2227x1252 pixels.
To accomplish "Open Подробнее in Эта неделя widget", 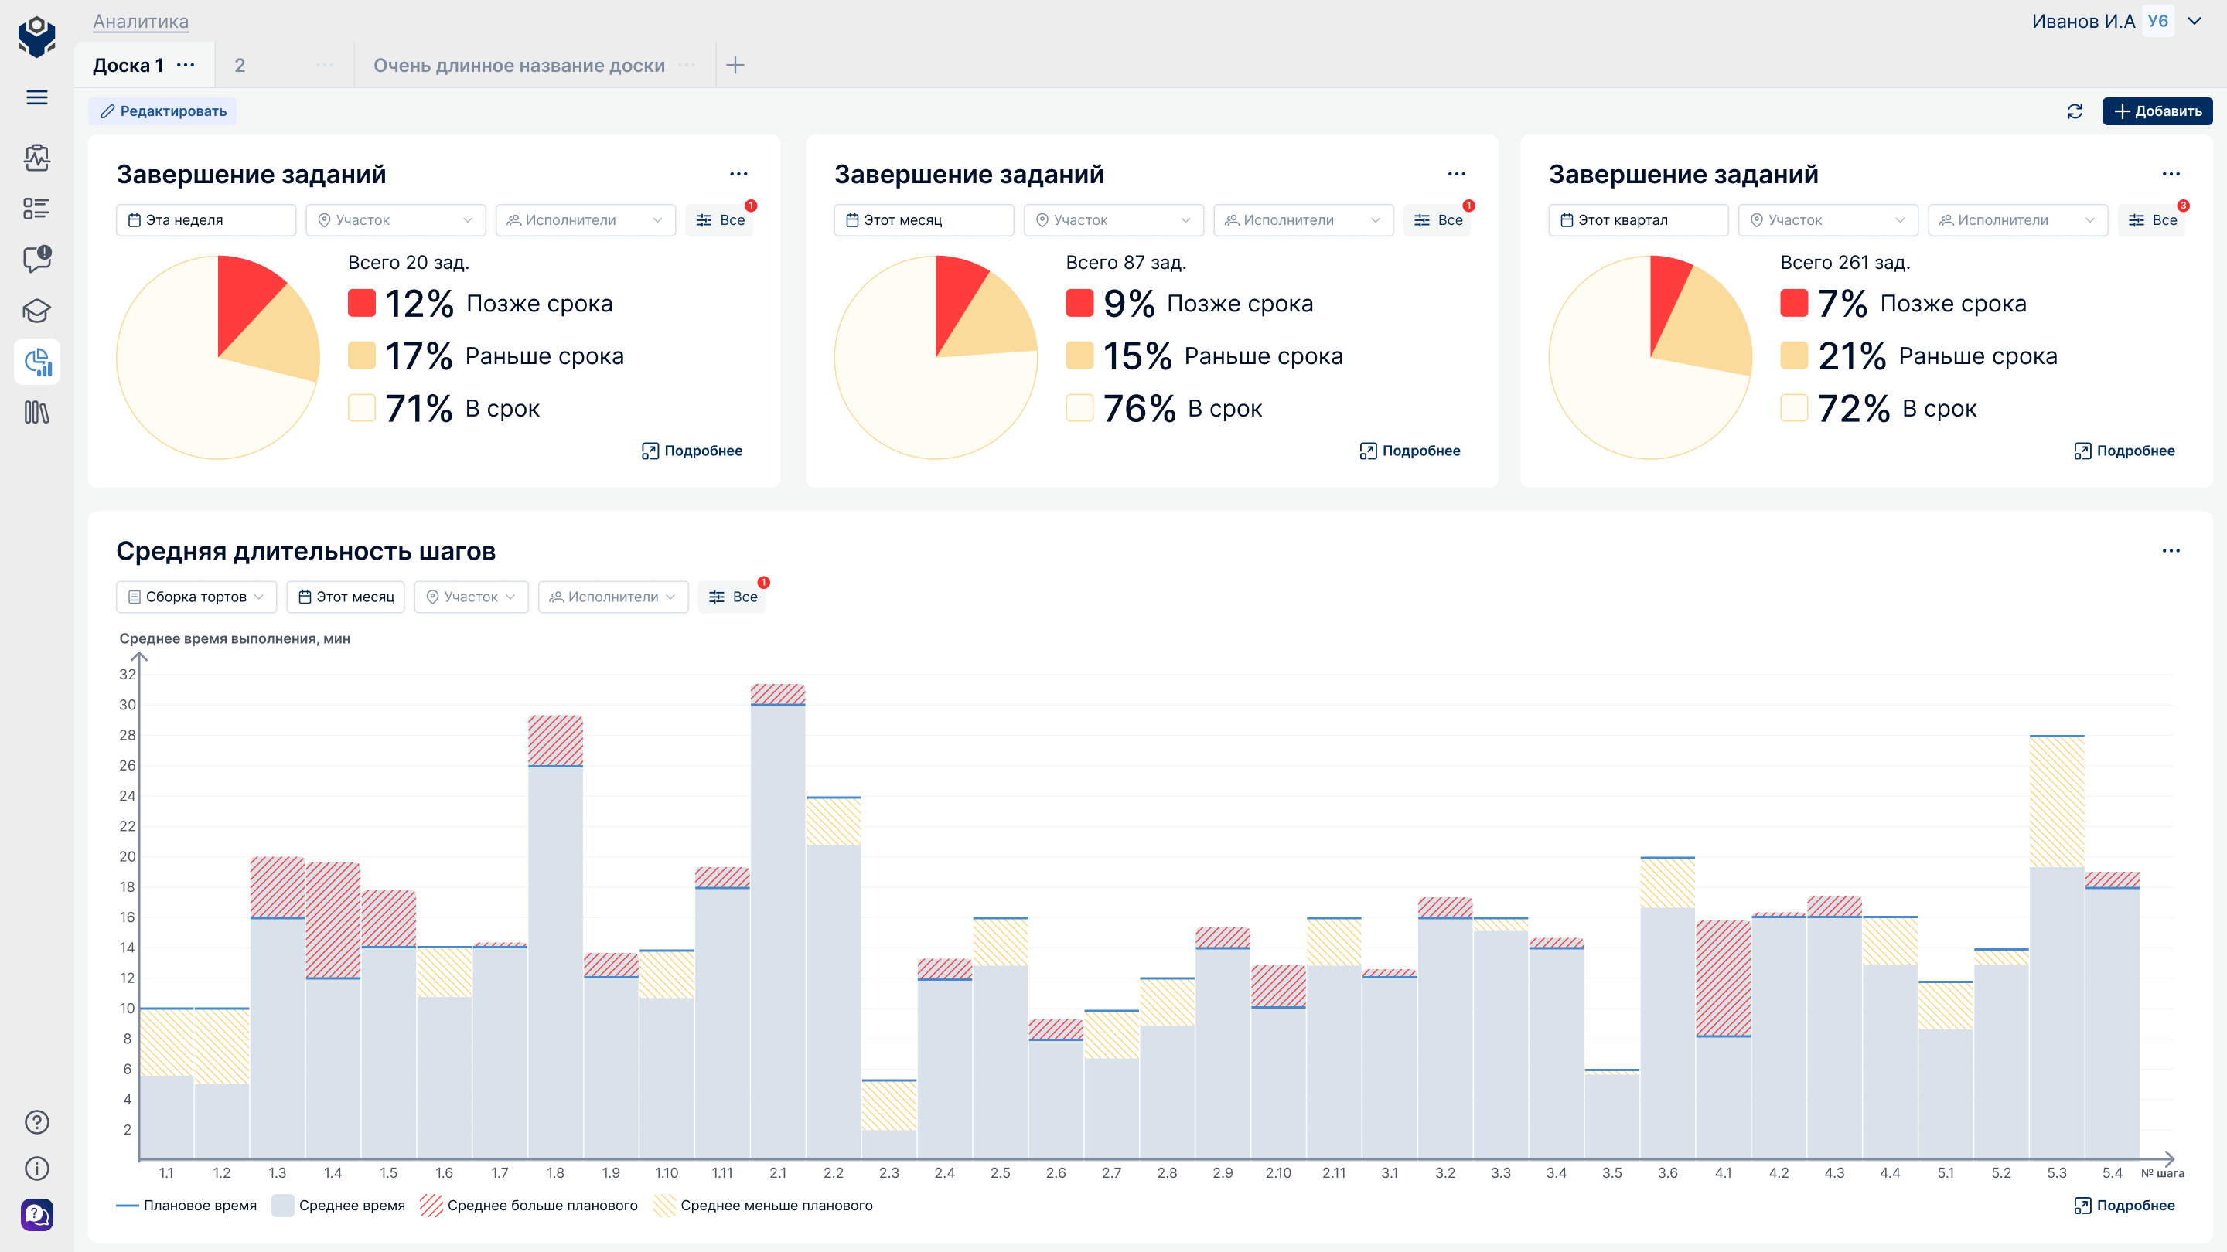I will click(x=693, y=451).
